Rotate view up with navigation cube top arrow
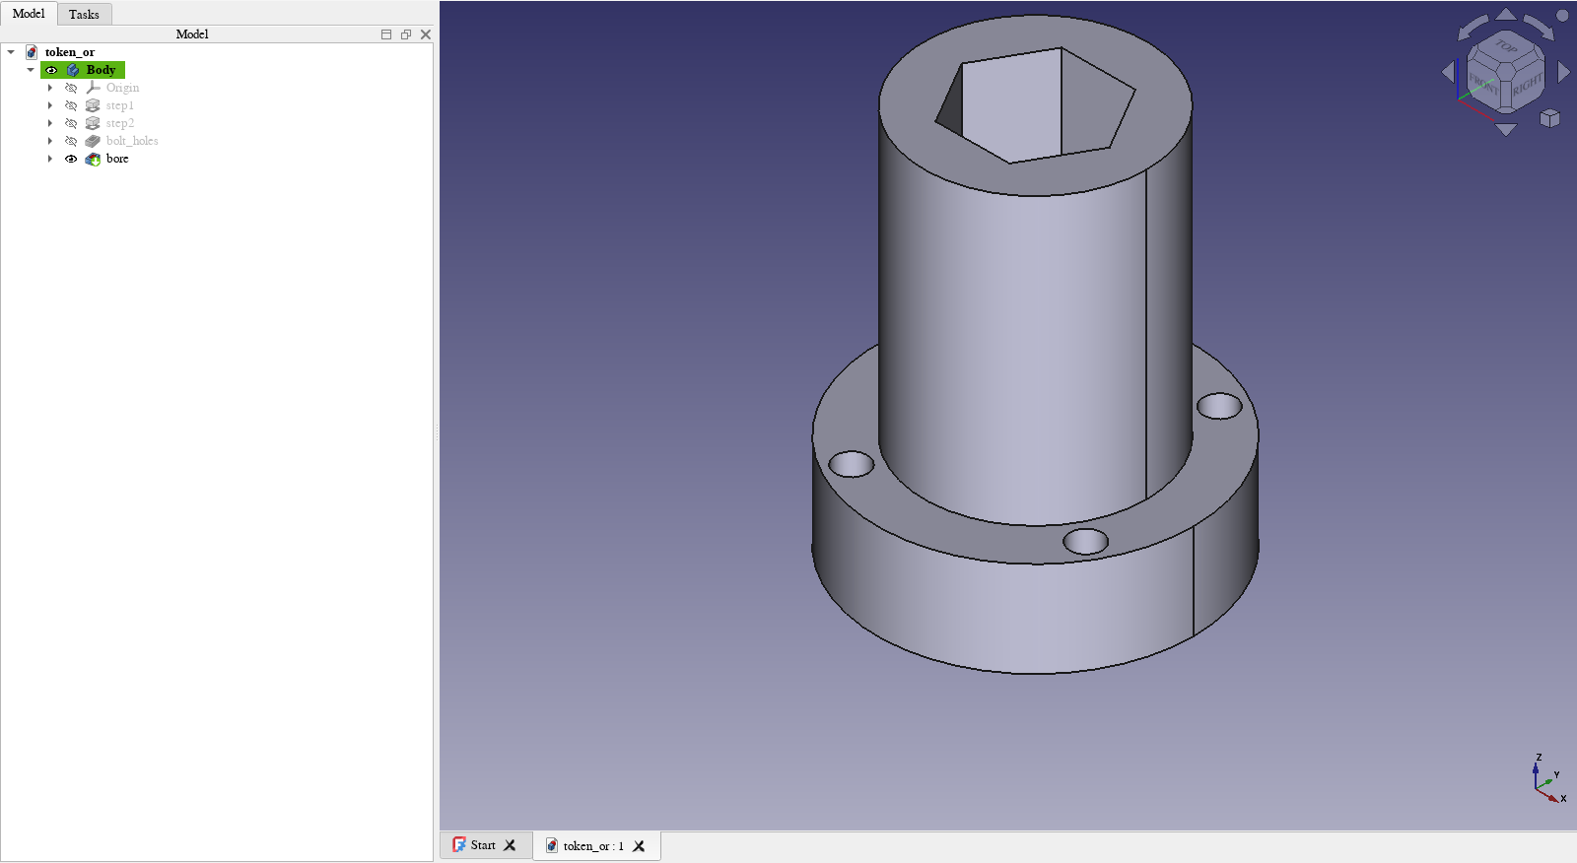This screenshot has height=863, width=1577. [1506, 14]
